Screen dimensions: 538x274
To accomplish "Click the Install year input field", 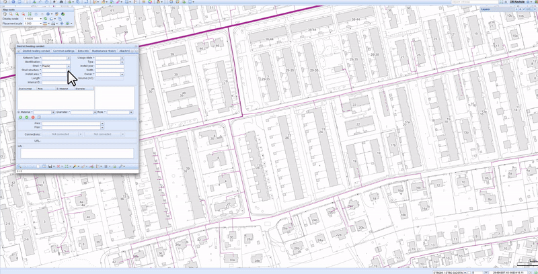I will click(110, 66).
